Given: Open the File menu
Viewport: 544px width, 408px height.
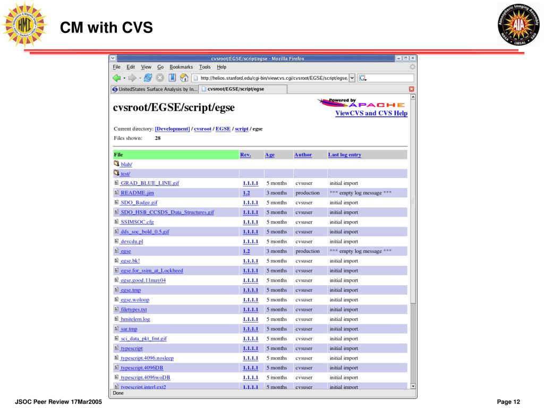Looking at the screenshot, I should point(116,67).
